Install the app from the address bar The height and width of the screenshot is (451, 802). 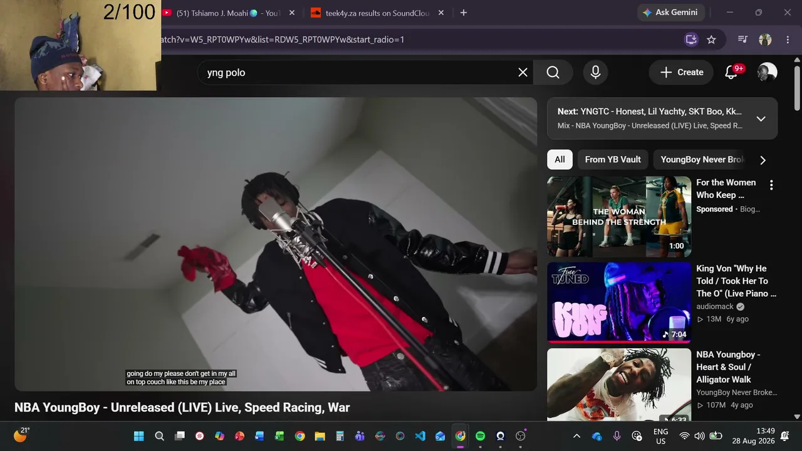(x=691, y=39)
